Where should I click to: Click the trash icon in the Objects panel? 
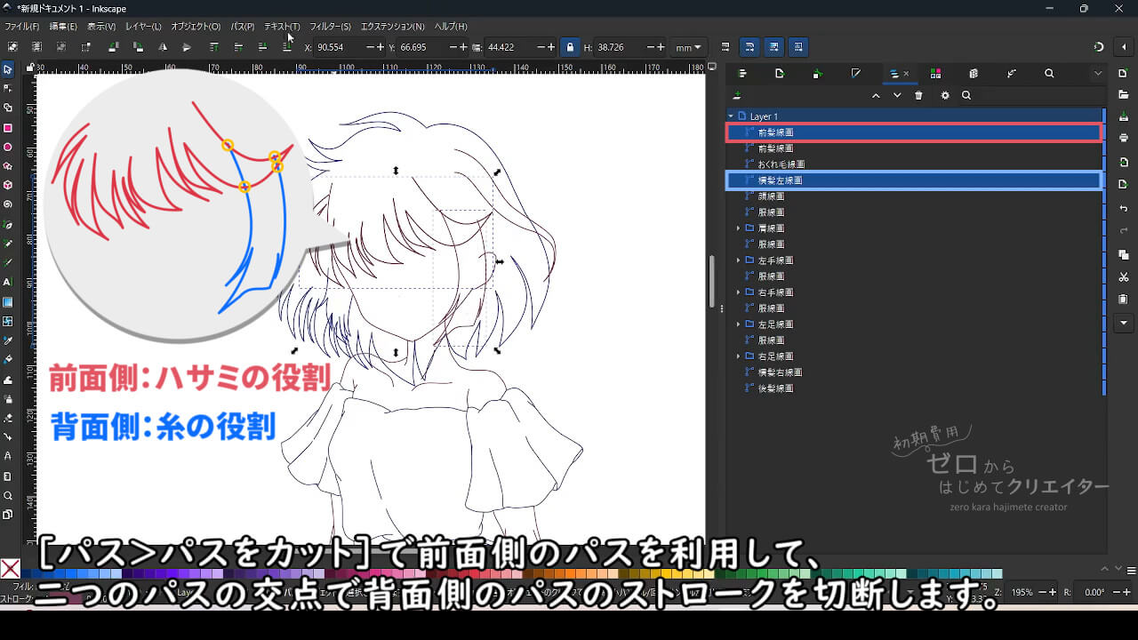[x=918, y=95]
